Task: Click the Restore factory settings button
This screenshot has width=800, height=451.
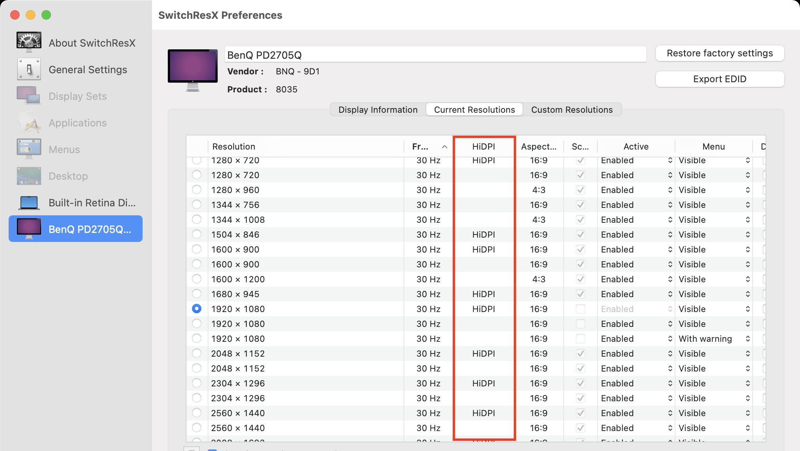Action: pos(720,53)
